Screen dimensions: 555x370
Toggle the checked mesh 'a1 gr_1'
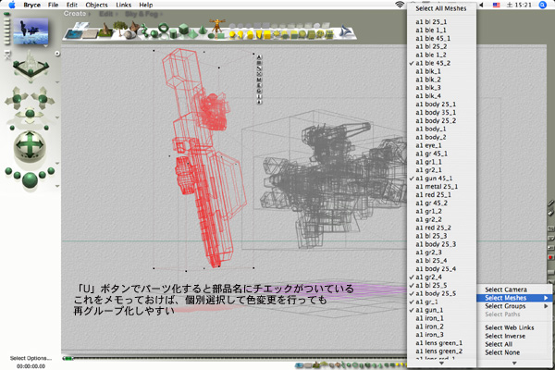pos(442,302)
